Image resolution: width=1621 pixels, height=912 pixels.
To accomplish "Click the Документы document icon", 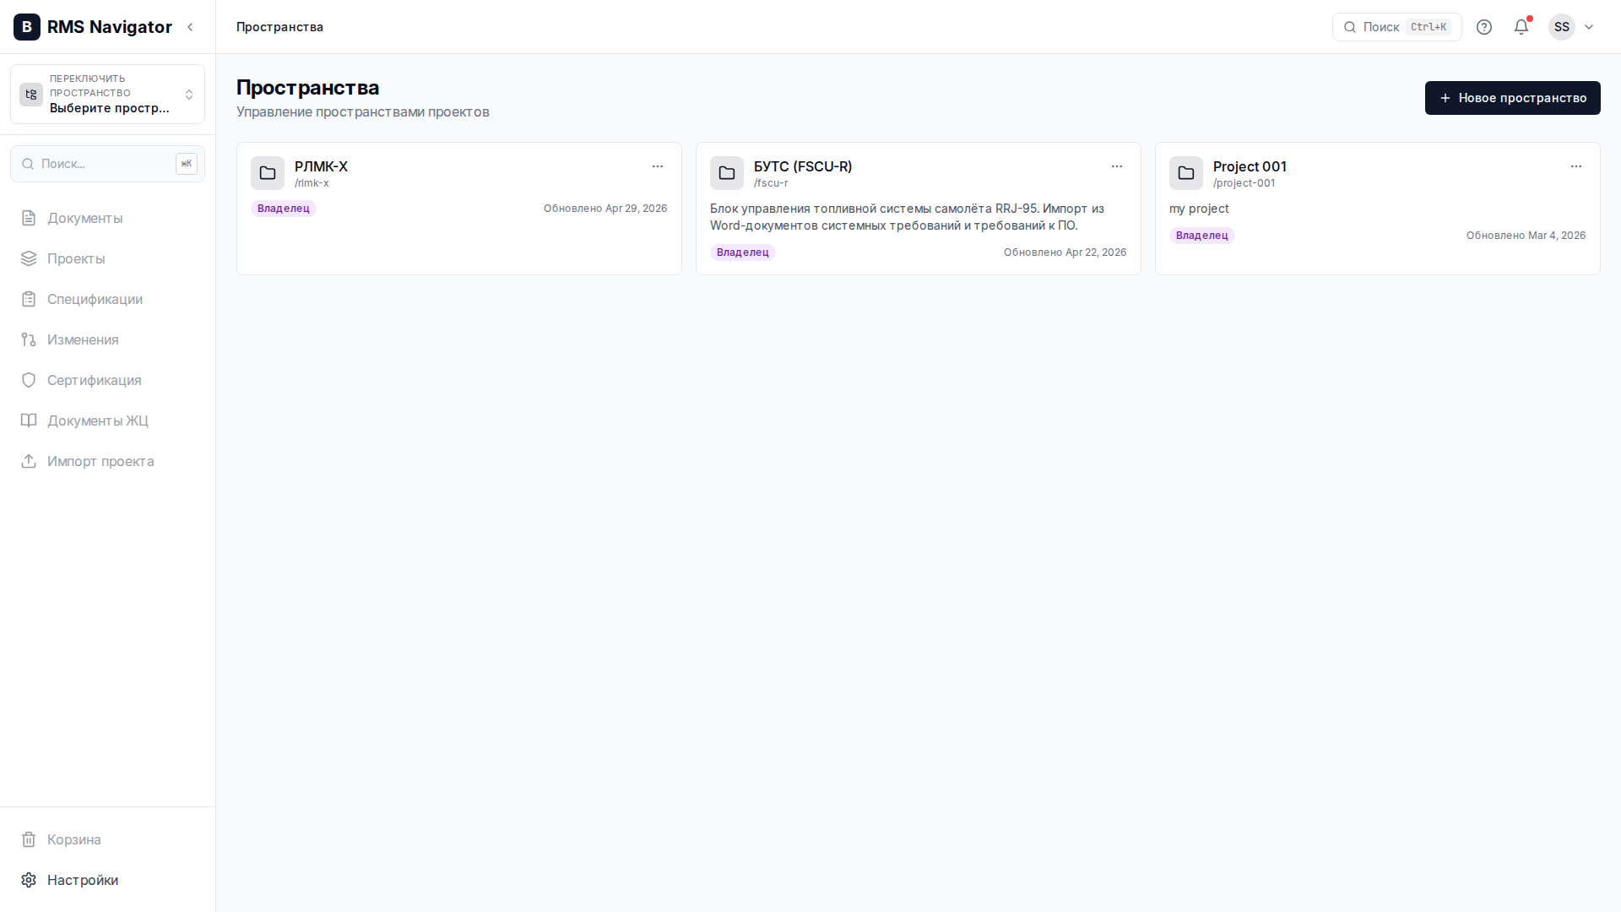I will pos(29,218).
